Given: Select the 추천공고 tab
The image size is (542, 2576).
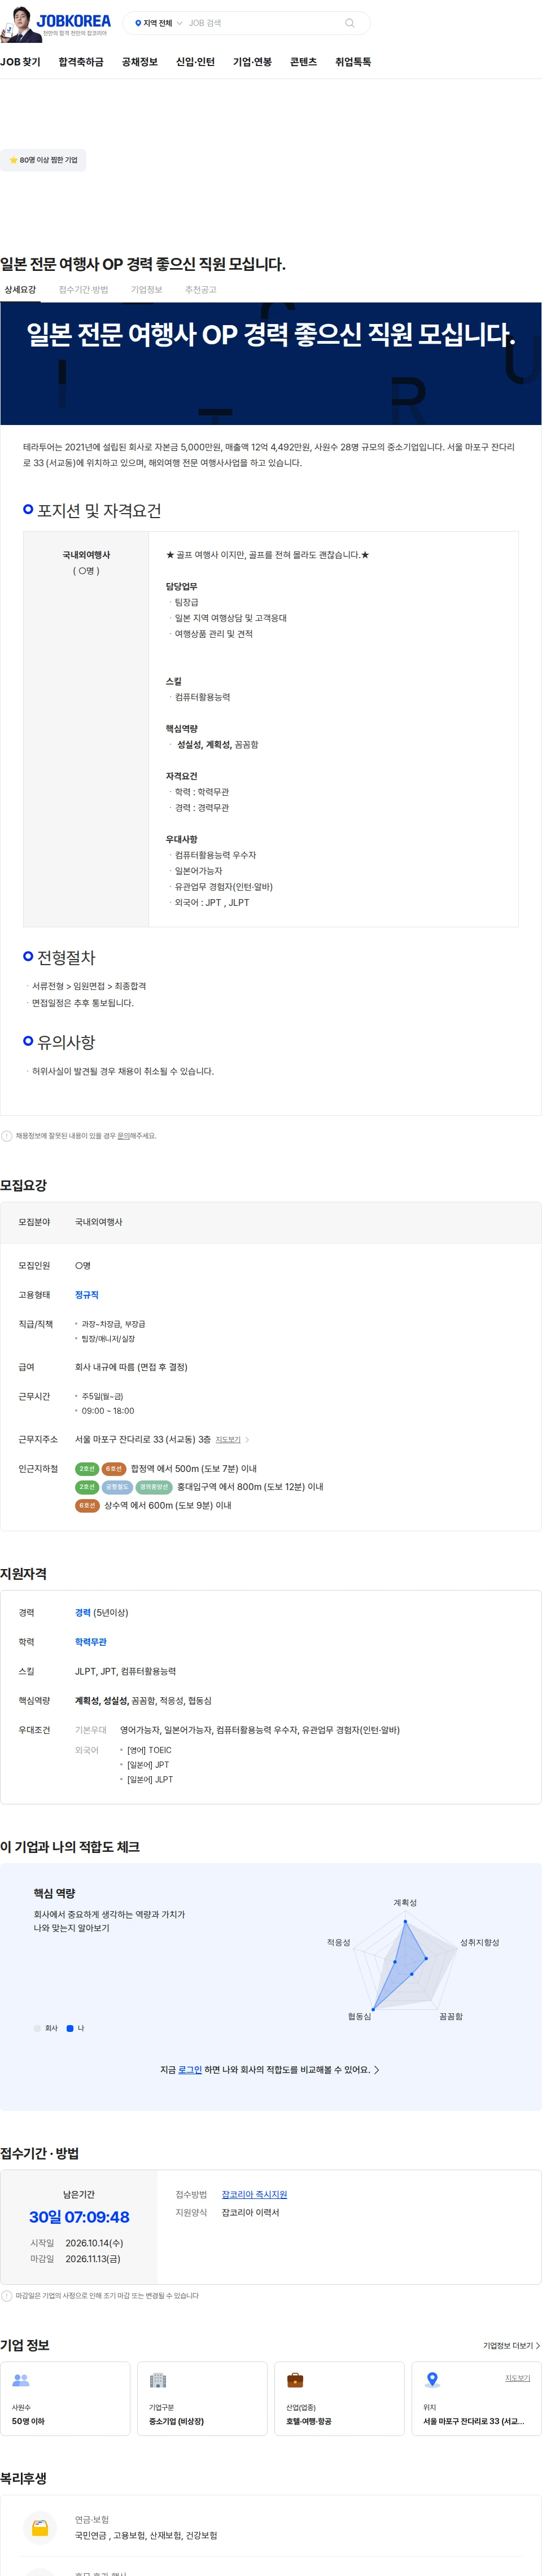Looking at the screenshot, I should pyautogui.click(x=200, y=290).
